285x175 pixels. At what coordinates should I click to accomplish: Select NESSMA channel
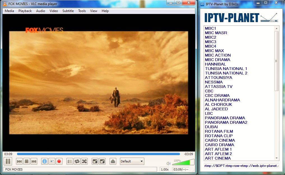tap(214, 82)
